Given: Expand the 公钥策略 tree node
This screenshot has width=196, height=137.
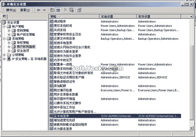Looking at the screenshot, I should pyautogui.click(x=4, y=55).
